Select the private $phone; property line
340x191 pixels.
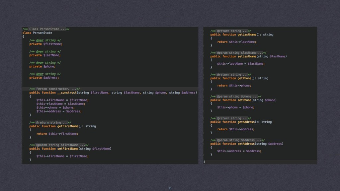coord(42,66)
